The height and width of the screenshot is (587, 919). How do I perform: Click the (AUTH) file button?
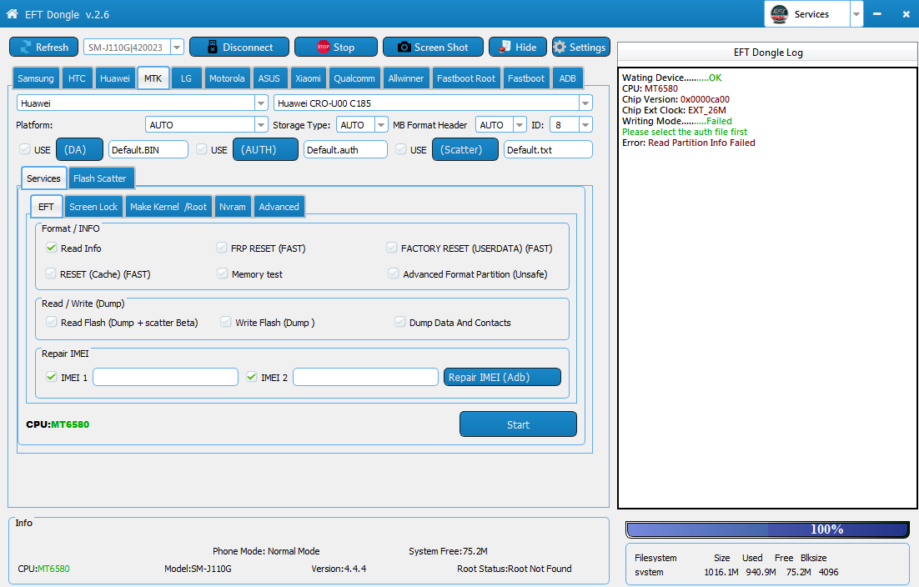click(265, 149)
